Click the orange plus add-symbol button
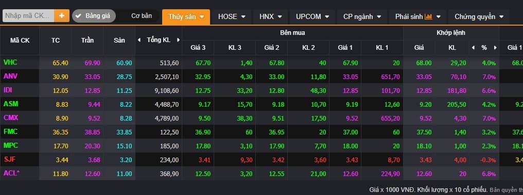 coord(62,15)
